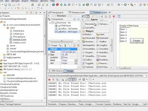Select the Button widget in the Palette

click(x=87, y=35)
